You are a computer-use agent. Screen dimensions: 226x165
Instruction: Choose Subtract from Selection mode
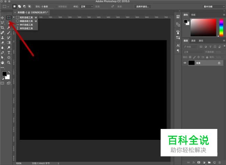pos(24,7)
